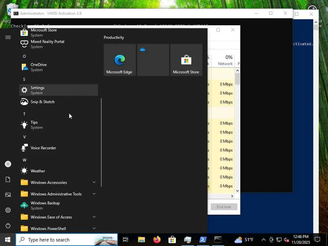The height and width of the screenshot is (246, 328).
Task: Click the network tray icon
Action: tap(279, 240)
